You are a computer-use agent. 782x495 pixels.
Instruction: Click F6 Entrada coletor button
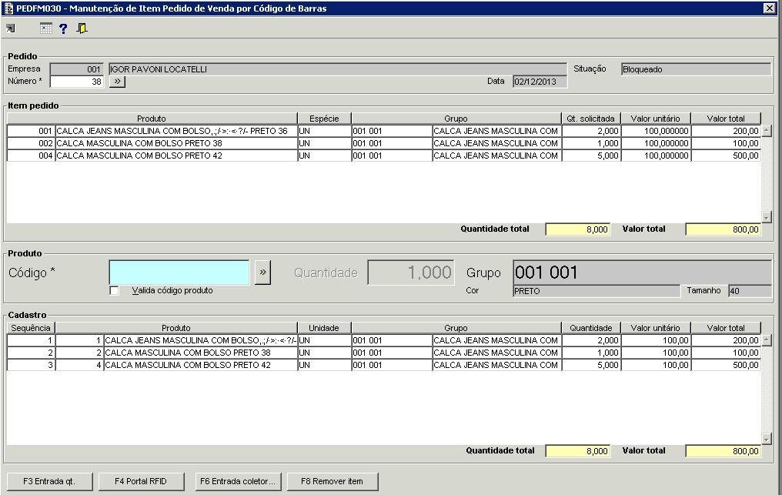(x=238, y=481)
